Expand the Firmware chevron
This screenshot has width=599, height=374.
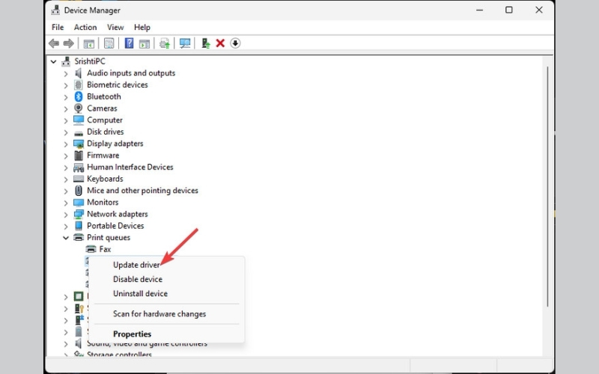pos(66,156)
